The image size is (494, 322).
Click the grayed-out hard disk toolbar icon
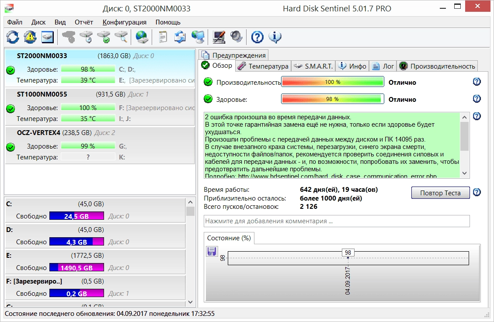pos(68,37)
